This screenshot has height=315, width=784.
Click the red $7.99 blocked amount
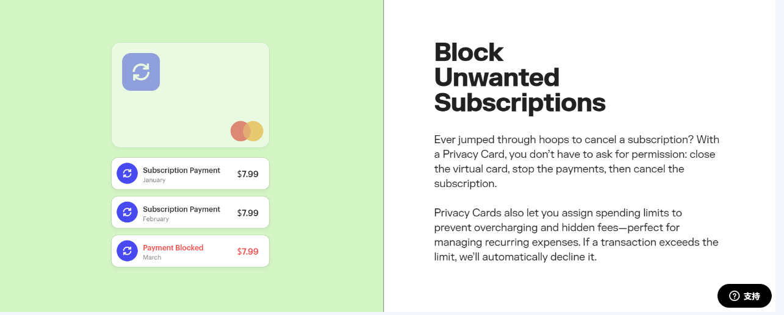(x=248, y=252)
